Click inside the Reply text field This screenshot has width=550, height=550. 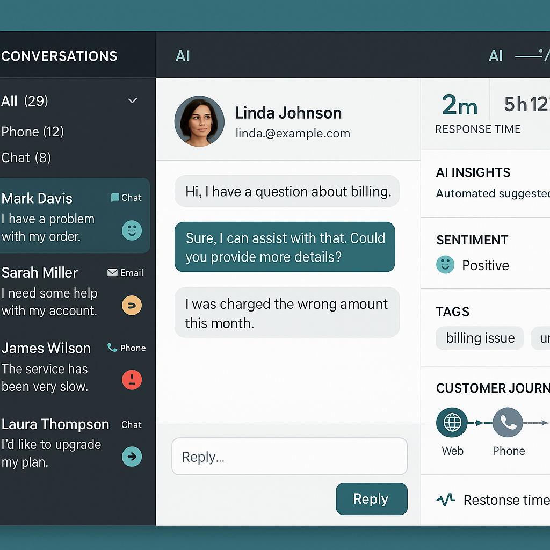point(289,456)
